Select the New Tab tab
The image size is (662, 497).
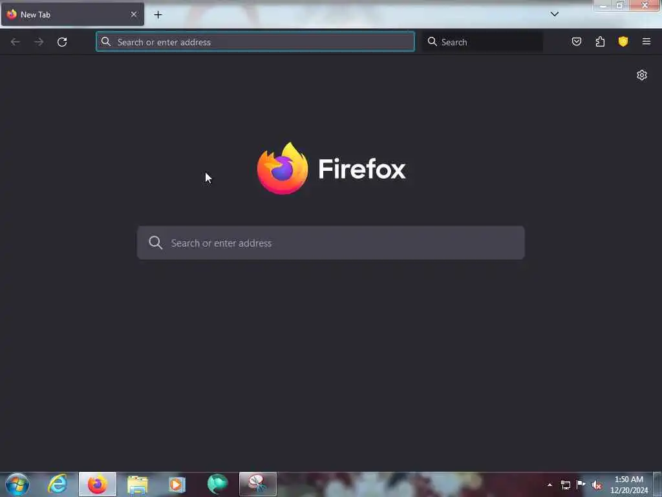click(x=72, y=14)
